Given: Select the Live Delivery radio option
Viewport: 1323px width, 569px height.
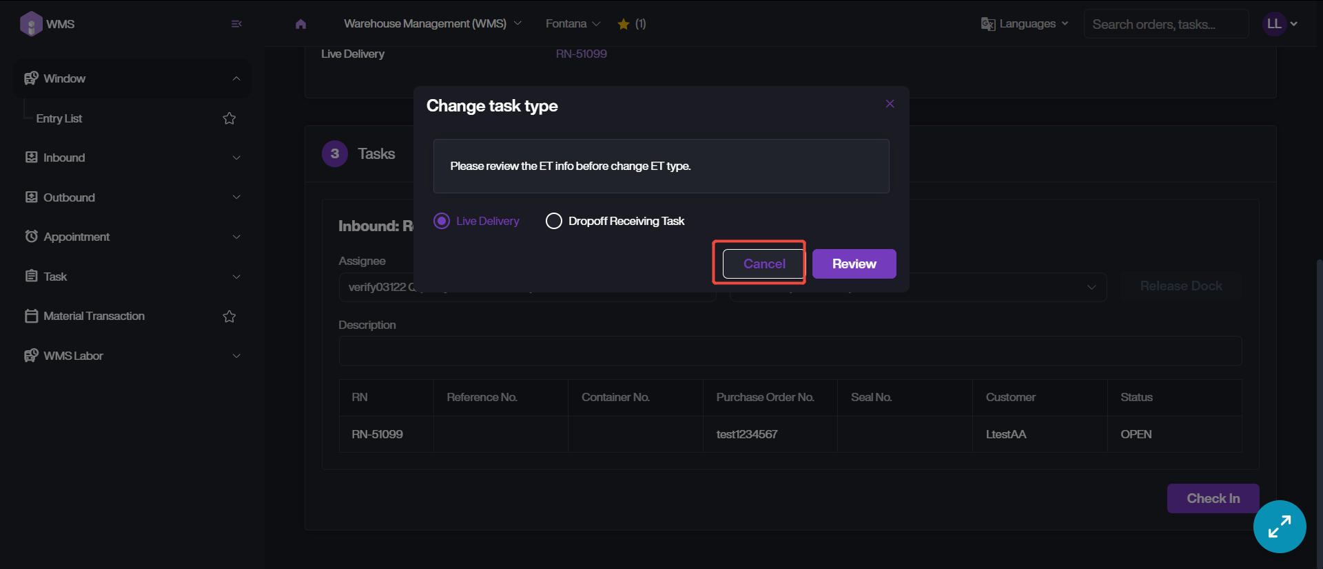Looking at the screenshot, I should pyautogui.click(x=442, y=221).
